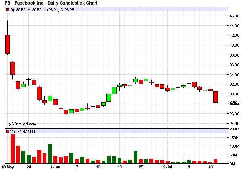The width and height of the screenshot is (241, 170).
Task: Click the red legend square beside Op:30.50
Action: click(8, 10)
